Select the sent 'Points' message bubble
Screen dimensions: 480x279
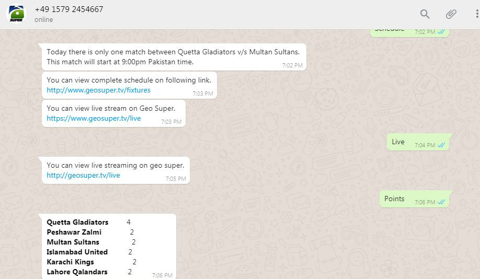pyautogui.click(x=394, y=199)
